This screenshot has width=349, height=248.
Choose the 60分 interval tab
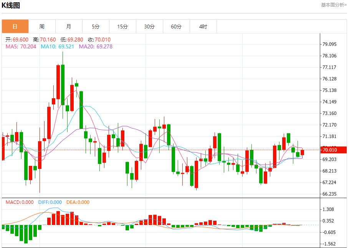(176, 26)
